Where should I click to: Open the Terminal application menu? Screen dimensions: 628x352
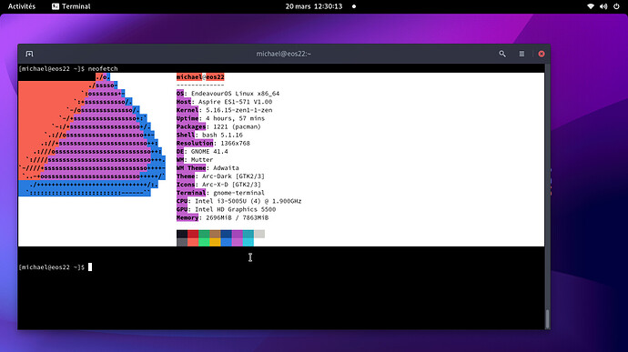pyautogui.click(x=71, y=6)
